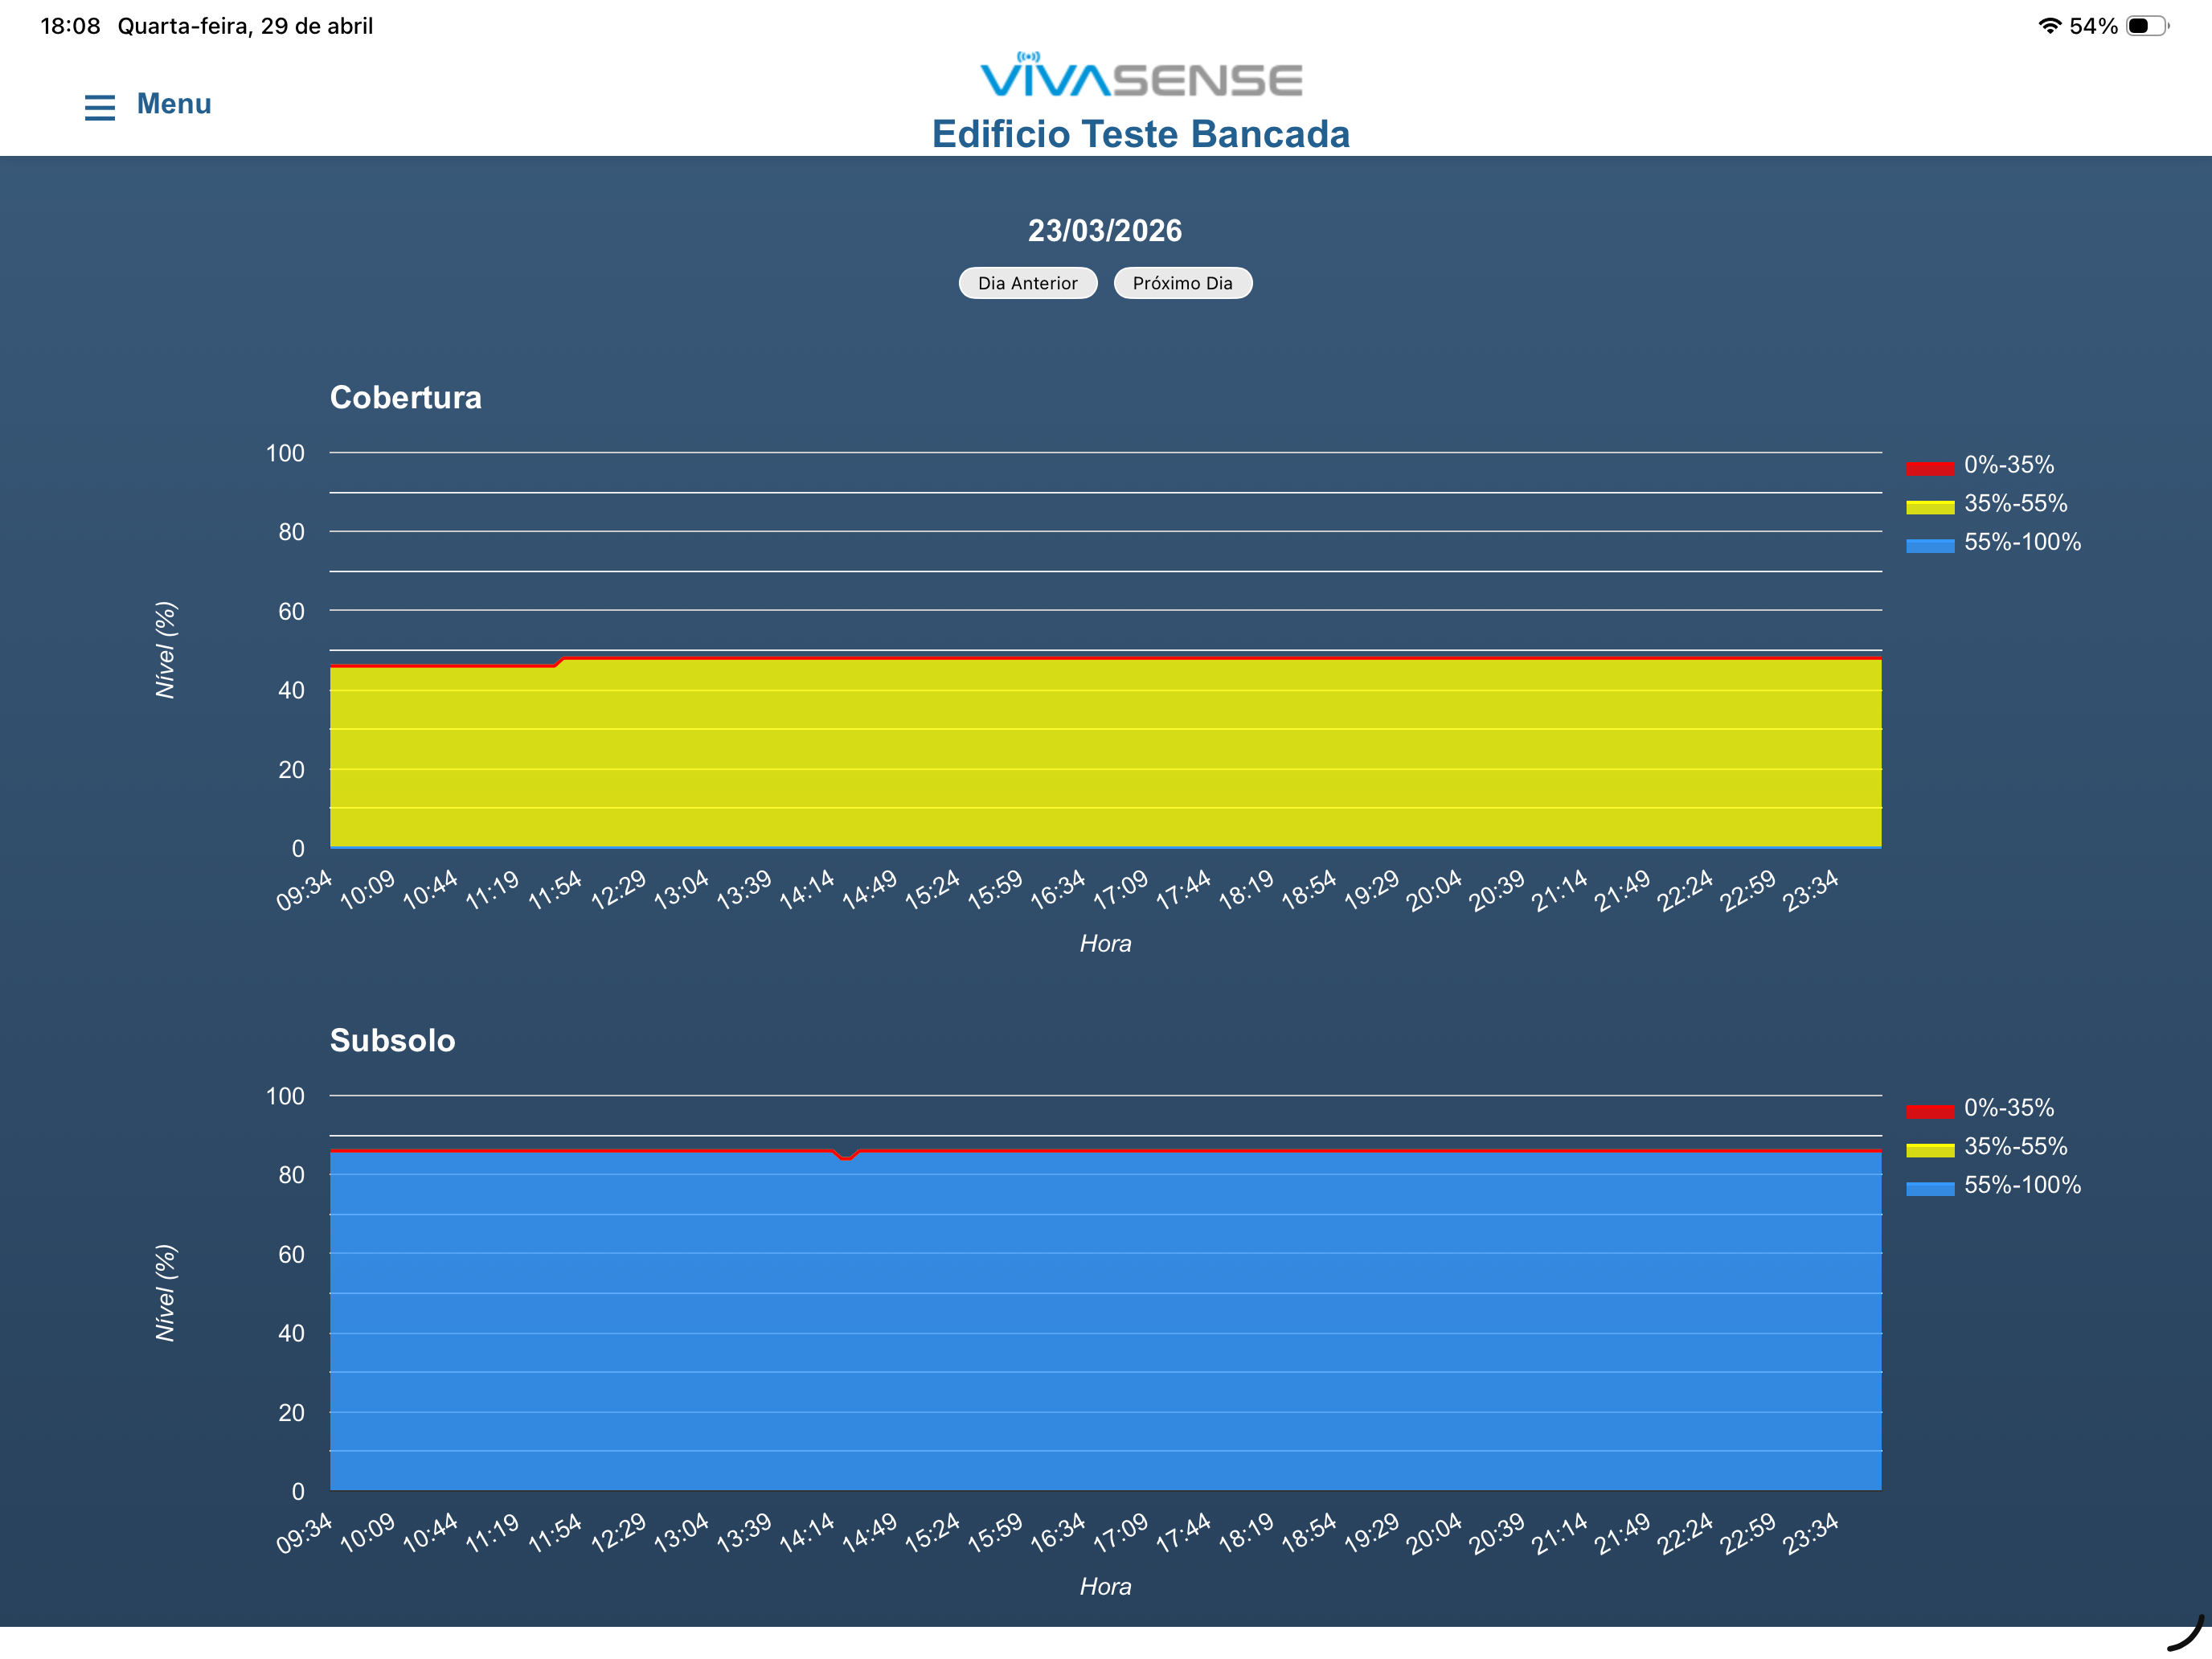Viewport: 2212px width, 1659px height.
Task: Click Subsolo x-axis label 14:49
Action: coord(870,1532)
